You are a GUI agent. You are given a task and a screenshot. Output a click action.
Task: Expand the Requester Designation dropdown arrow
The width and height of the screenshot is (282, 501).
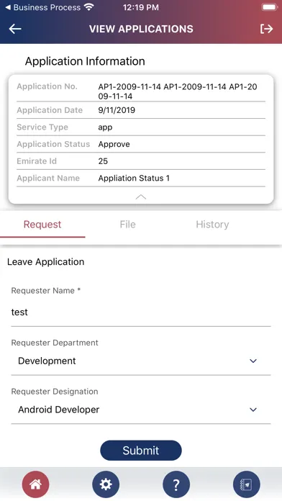point(253,410)
